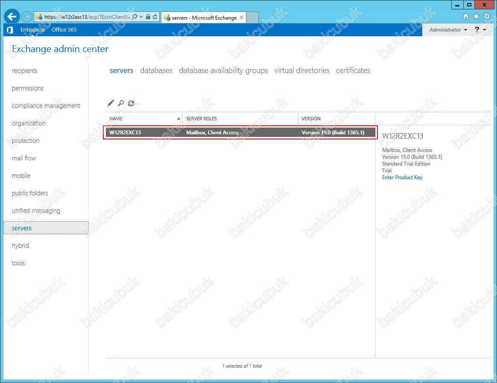Select the W12R2EXC13 server name cell
Image resolution: width=497 pixels, height=383 pixels.
point(125,133)
